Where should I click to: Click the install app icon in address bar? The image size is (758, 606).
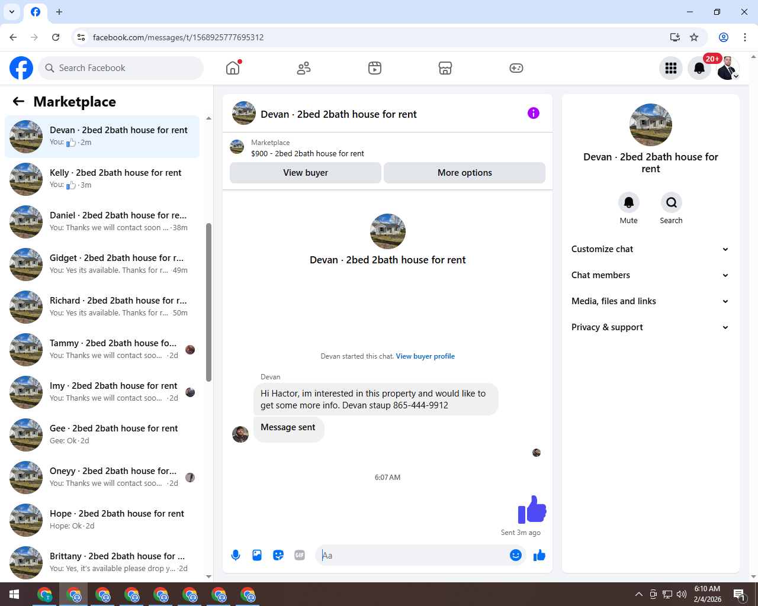click(x=675, y=37)
